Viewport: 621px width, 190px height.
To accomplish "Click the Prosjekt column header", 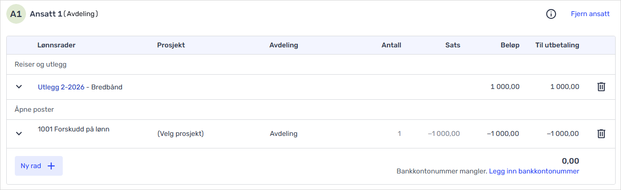I will click(171, 45).
